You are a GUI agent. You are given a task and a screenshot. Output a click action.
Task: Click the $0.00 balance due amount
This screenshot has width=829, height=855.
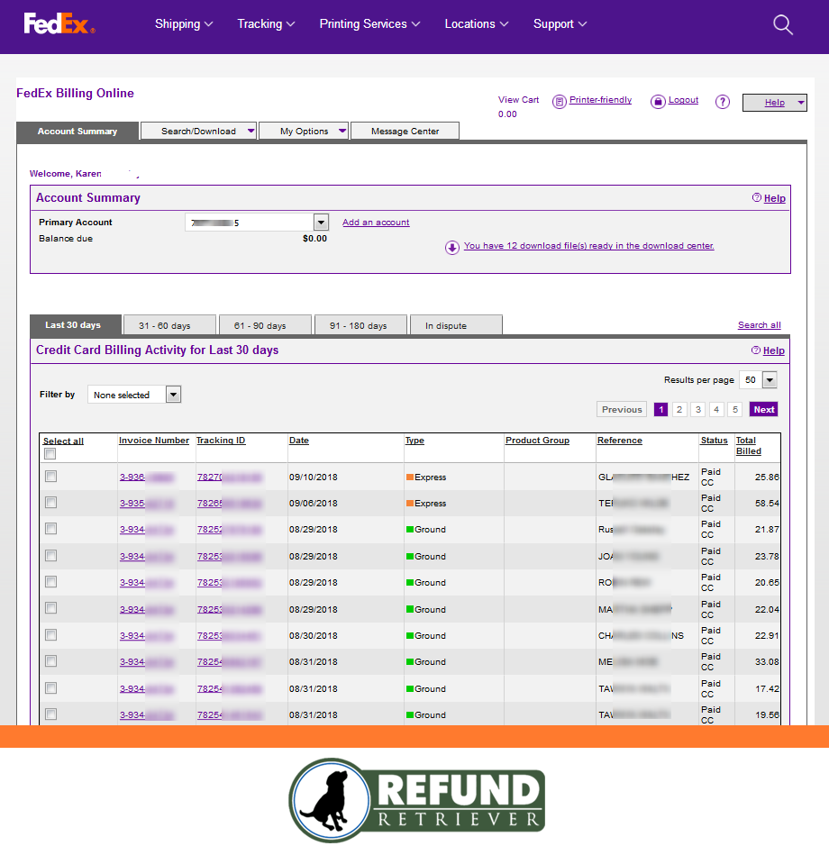314,238
